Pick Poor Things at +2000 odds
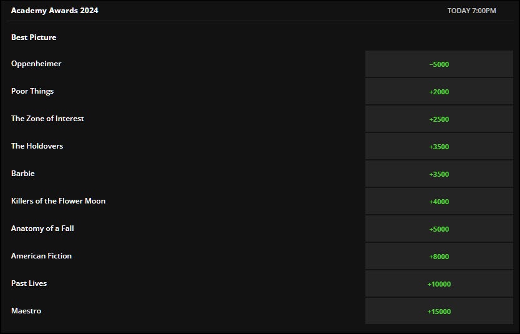 coord(439,92)
